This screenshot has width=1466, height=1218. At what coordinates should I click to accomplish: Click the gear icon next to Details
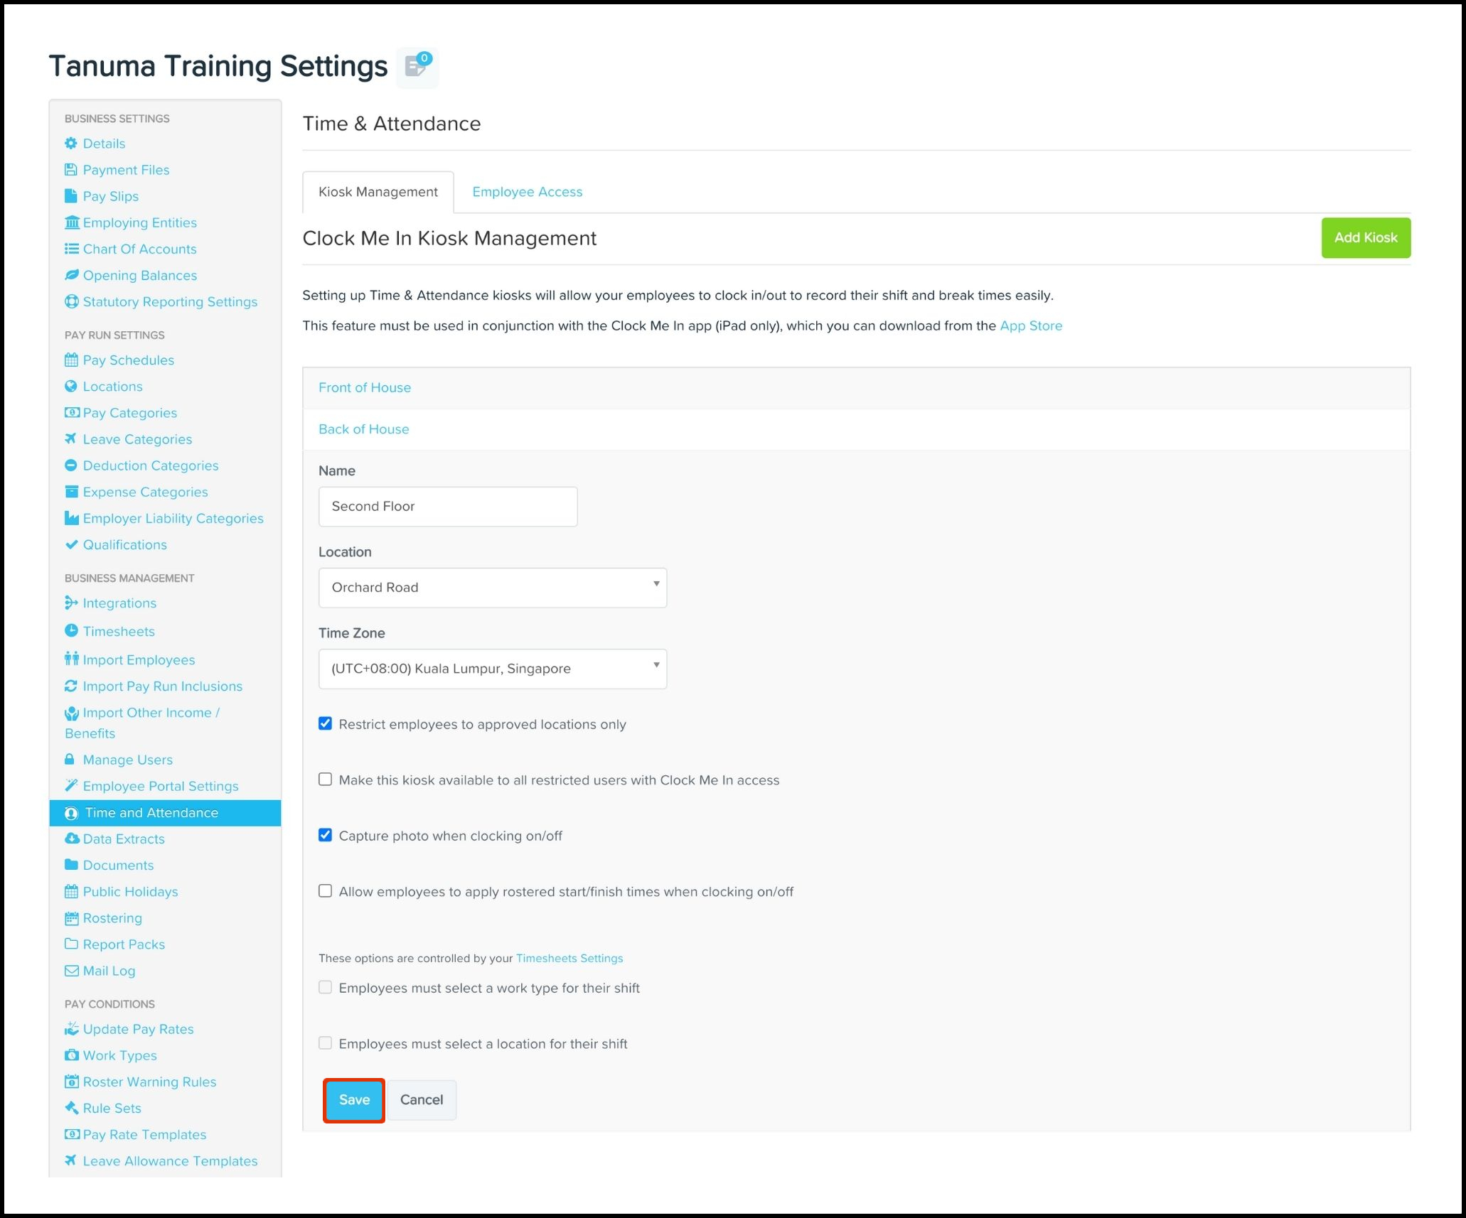(x=71, y=144)
